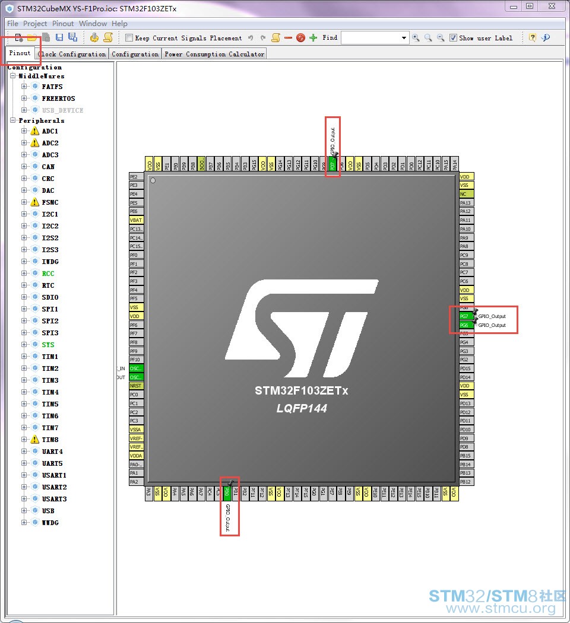Expand the FREERTOS node

tap(24, 98)
